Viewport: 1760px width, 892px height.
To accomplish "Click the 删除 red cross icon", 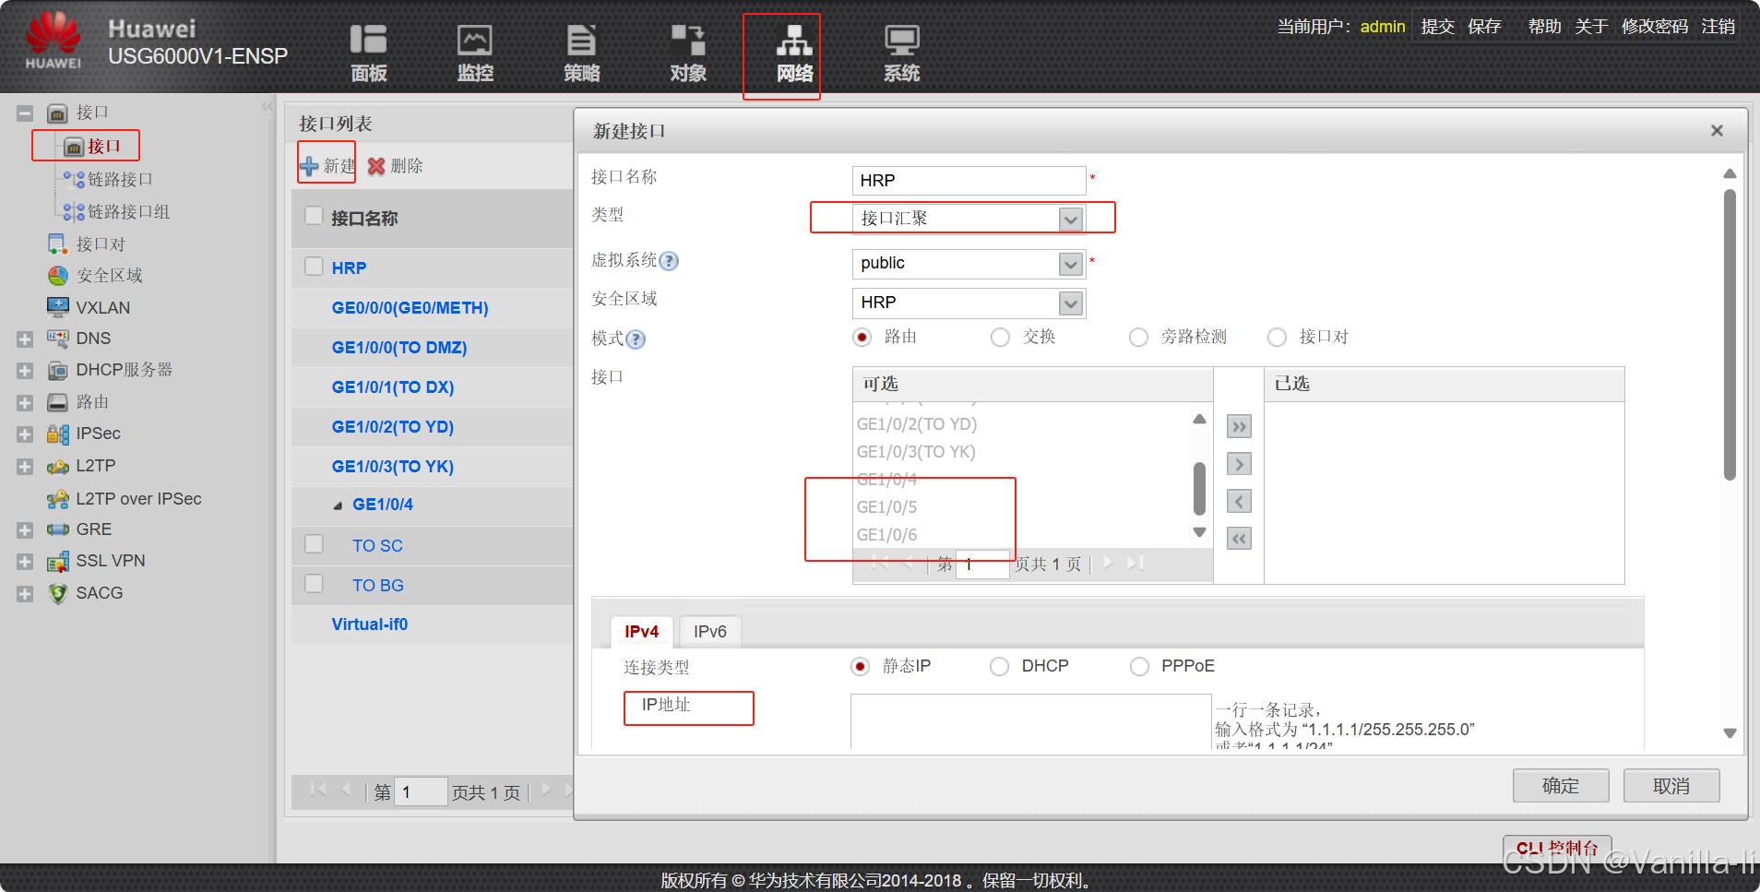I will point(376,166).
